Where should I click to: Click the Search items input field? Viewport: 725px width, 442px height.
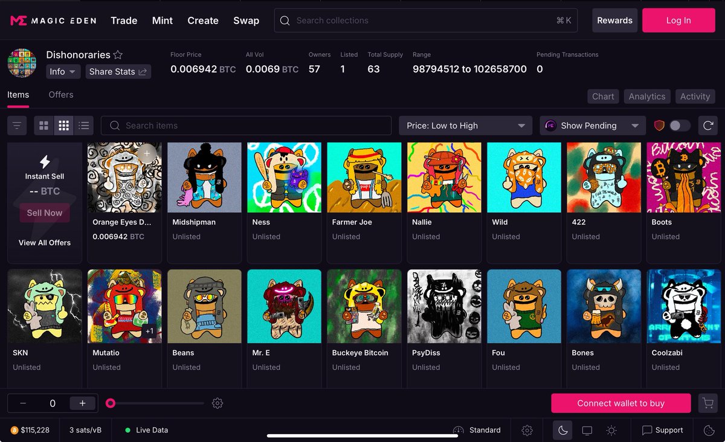click(x=245, y=125)
